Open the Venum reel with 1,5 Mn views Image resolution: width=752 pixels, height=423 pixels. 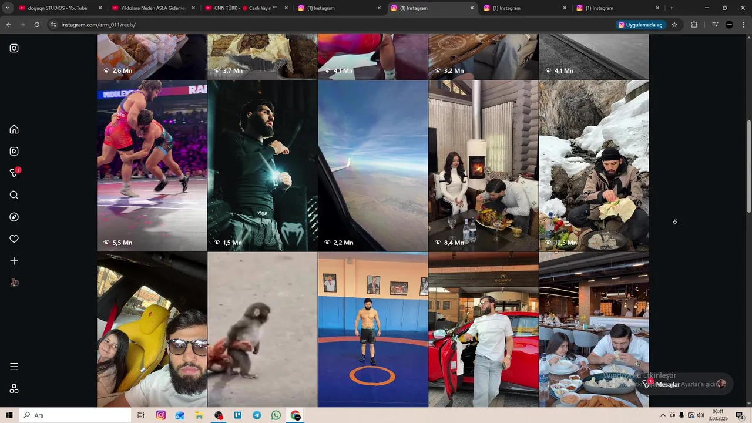click(x=263, y=166)
